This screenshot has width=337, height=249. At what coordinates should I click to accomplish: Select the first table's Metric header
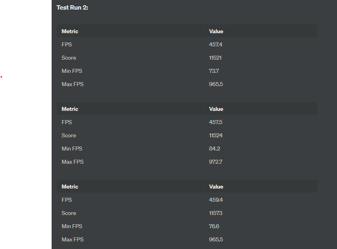pyautogui.click(x=70, y=31)
